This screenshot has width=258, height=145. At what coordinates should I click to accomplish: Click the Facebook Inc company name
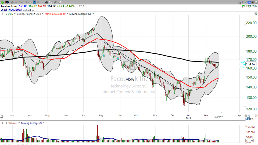point(9,6)
